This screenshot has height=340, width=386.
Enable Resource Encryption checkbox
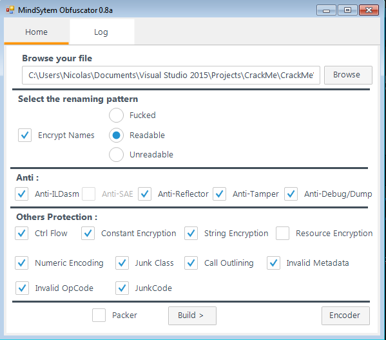282,234
